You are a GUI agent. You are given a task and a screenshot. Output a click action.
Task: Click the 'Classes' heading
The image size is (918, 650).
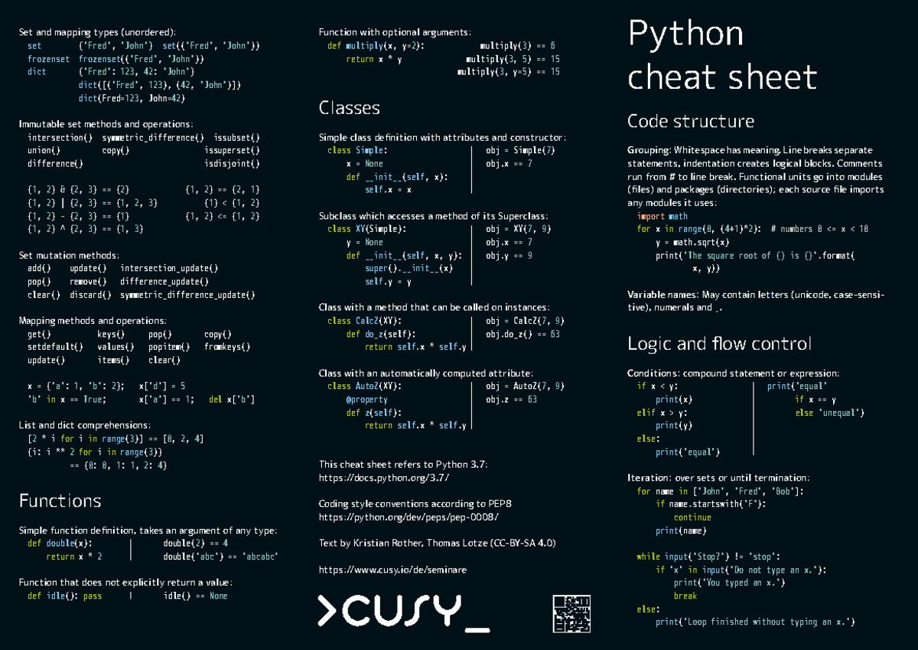[350, 108]
